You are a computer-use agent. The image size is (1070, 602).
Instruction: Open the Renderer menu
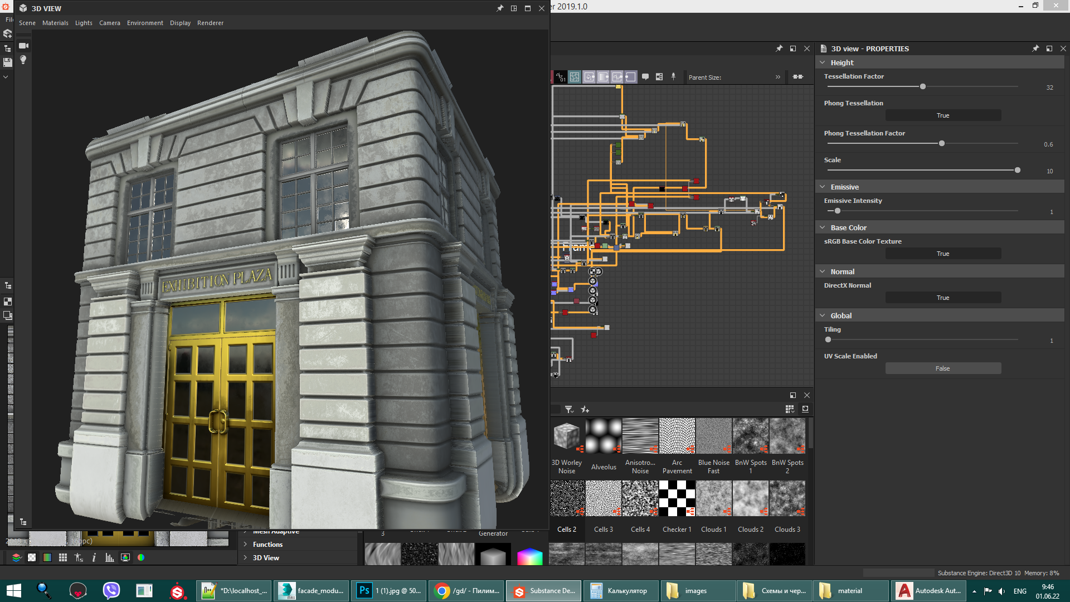[210, 23]
